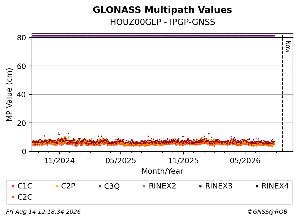Click the C3Q dark red legend marker
This screenshot has height=221, width=299.
[100, 186]
